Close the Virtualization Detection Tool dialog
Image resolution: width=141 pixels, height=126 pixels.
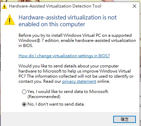tap(134, 6)
